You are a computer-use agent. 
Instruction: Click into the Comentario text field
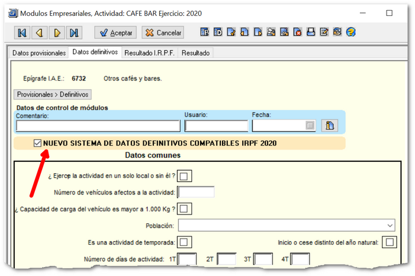(98, 126)
